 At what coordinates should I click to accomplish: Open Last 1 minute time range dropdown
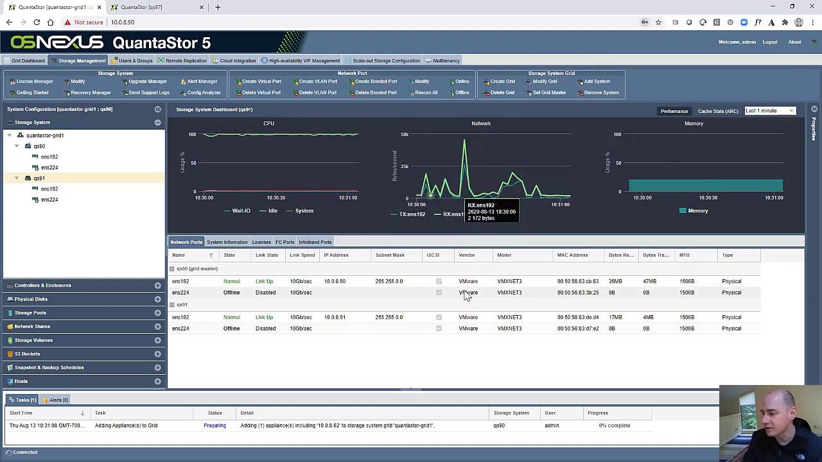[x=770, y=111]
